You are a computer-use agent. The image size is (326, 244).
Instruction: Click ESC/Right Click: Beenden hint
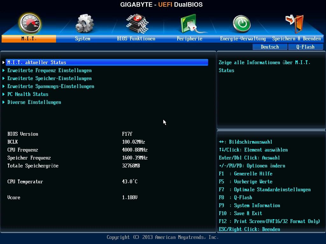(x=250, y=229)
